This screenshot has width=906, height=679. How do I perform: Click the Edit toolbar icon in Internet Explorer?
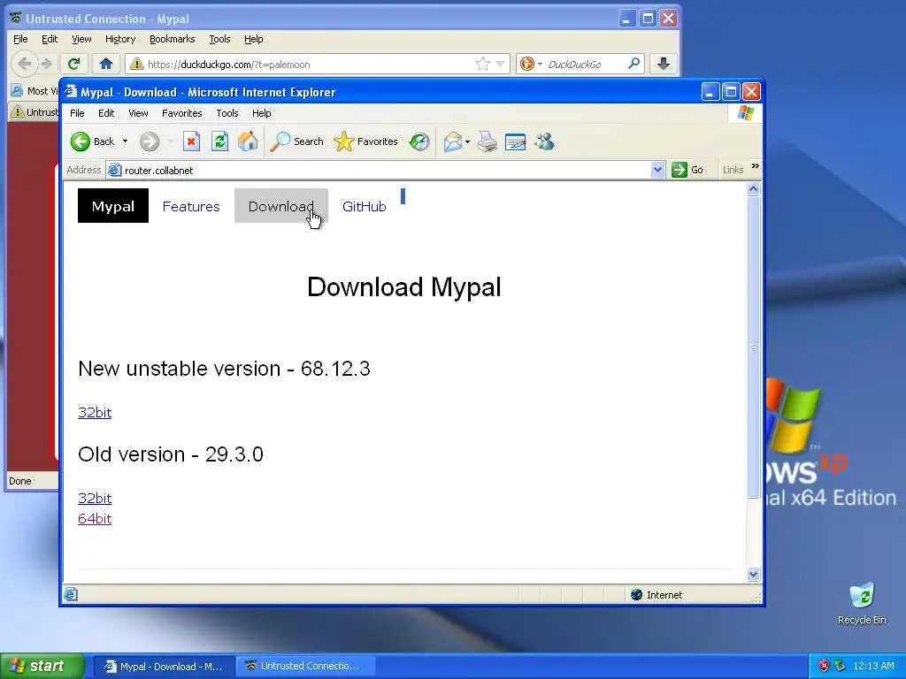point(515,141)
